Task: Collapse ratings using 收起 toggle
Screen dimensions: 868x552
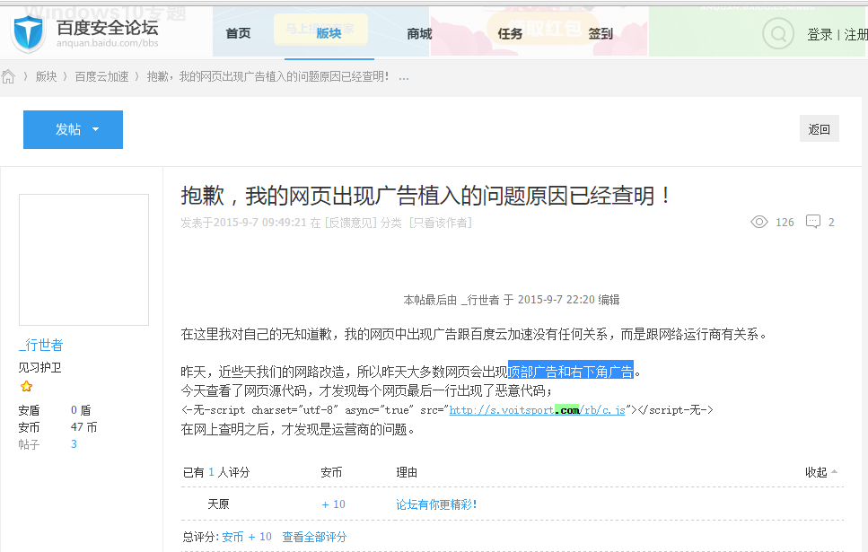Action: tap(821, 472)
